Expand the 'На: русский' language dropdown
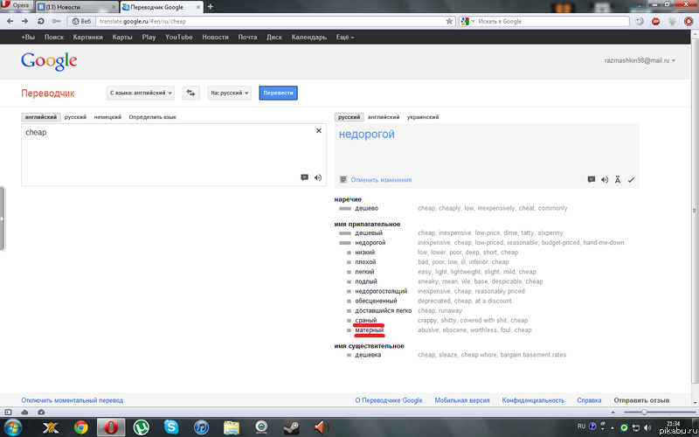 tap(230, 92)
